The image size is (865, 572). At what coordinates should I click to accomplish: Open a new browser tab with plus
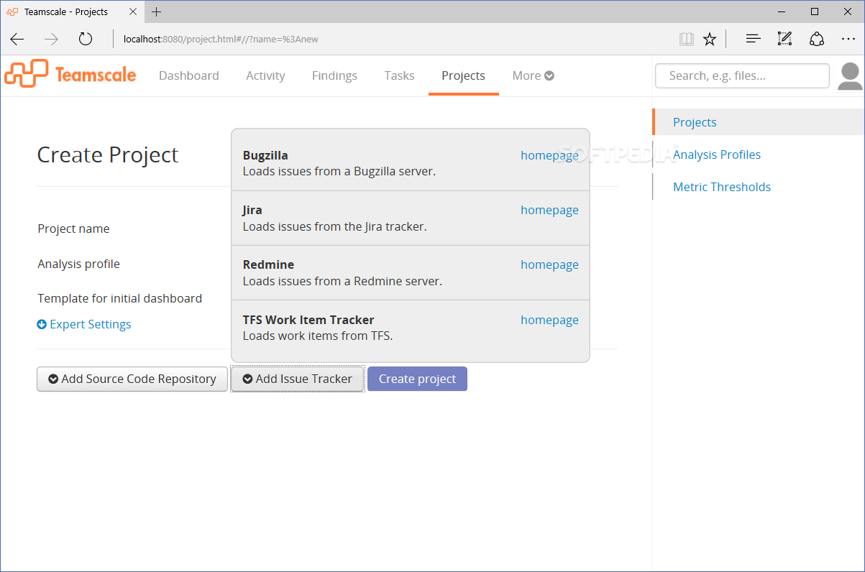(156, 11)
